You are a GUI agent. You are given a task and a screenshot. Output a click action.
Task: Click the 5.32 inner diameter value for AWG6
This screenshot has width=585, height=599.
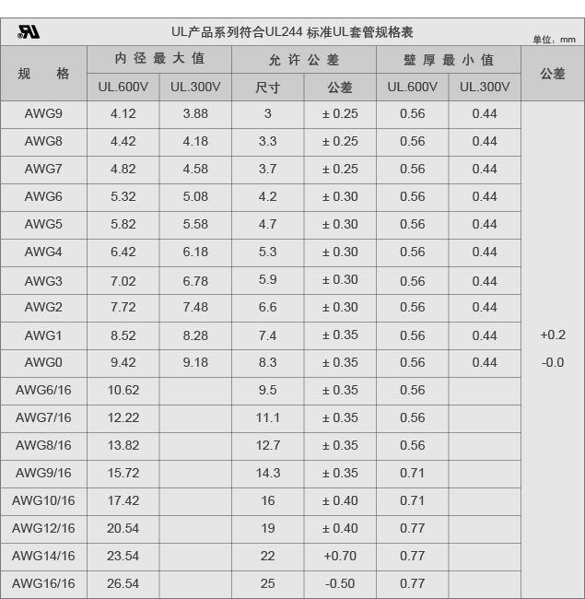tap(123, 196)
